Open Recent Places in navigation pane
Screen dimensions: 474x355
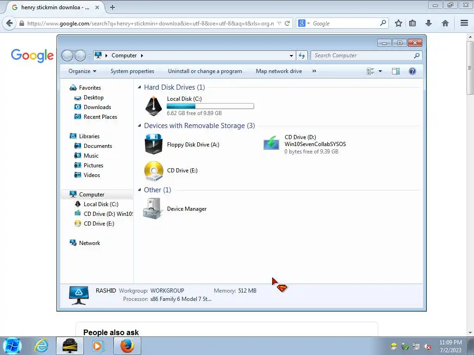(100, 117)
